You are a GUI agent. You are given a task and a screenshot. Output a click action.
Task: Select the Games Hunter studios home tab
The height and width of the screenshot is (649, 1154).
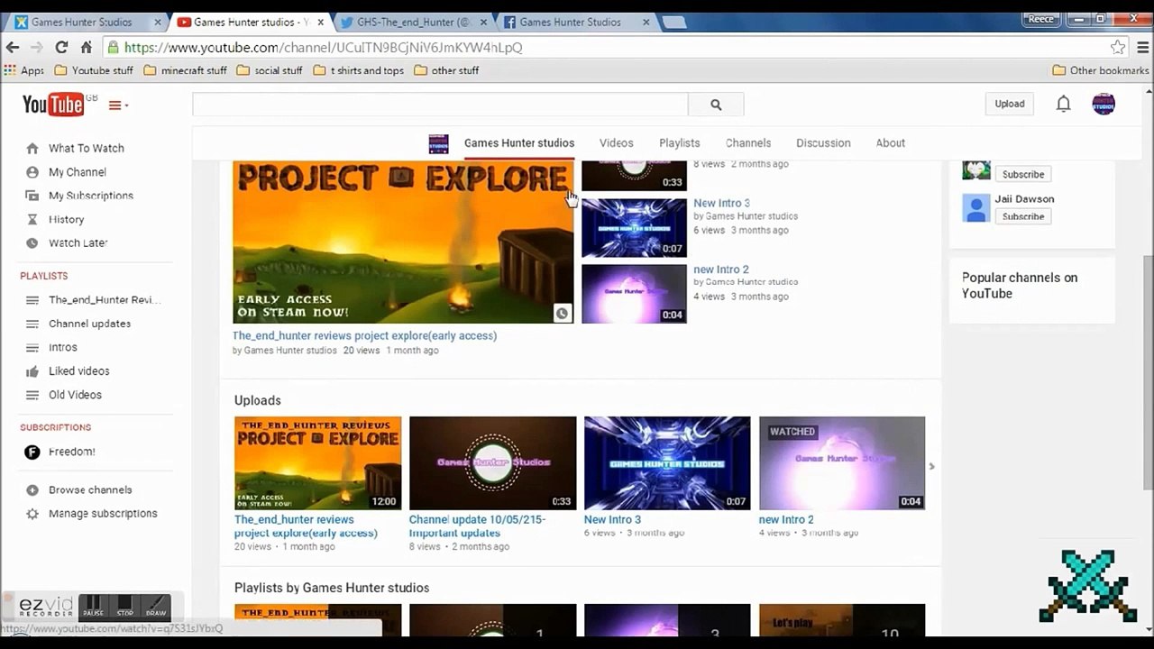tap(519, 142)
